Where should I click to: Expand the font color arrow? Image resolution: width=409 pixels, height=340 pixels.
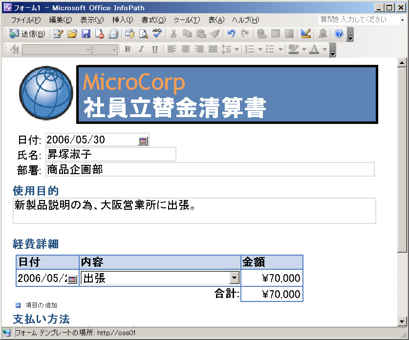pos(324,49)
